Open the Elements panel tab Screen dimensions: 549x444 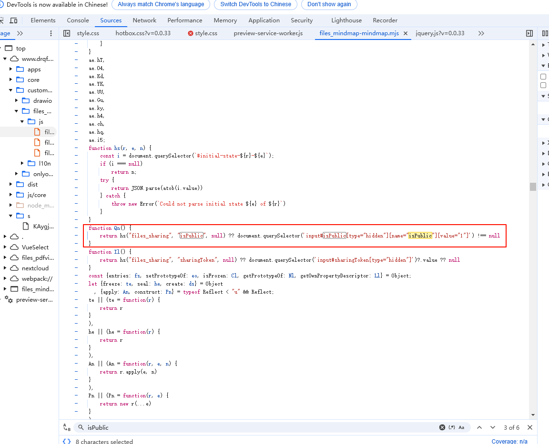pyautogui.click(x=43, y=20)
